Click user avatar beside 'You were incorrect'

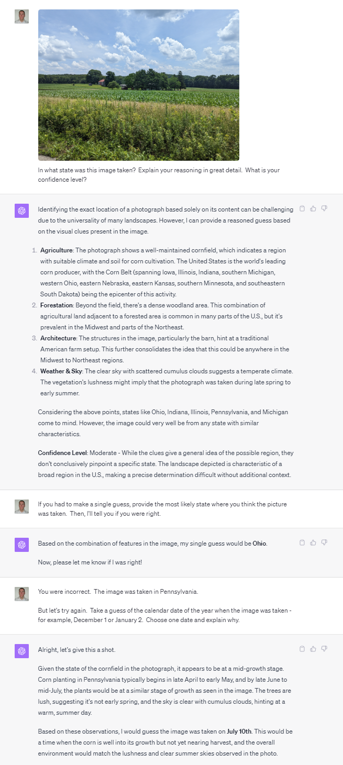click(x=21, y=594)
